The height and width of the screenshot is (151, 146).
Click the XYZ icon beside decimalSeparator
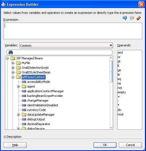click(24, 124)
